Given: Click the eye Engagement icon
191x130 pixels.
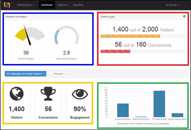Looking at the screenshot, I should pyautogui.click(x=80, y=94).
